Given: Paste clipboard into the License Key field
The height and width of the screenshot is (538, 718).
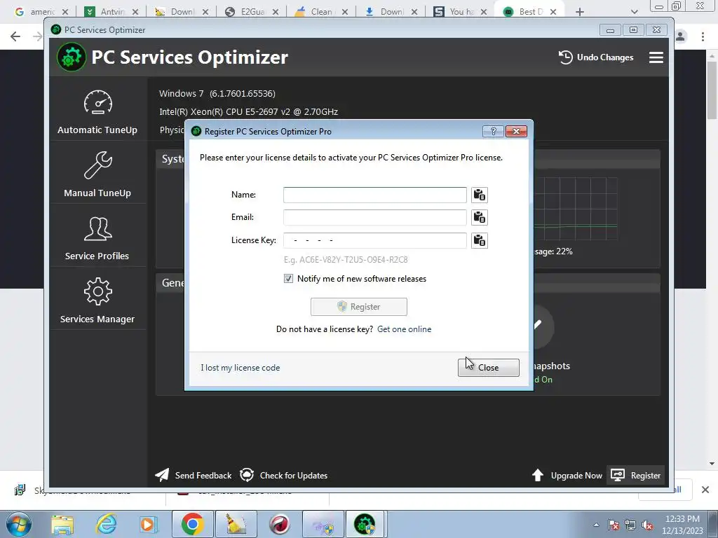Looking at the screenshot, I should pyautogui.click(x=480, y=240).
